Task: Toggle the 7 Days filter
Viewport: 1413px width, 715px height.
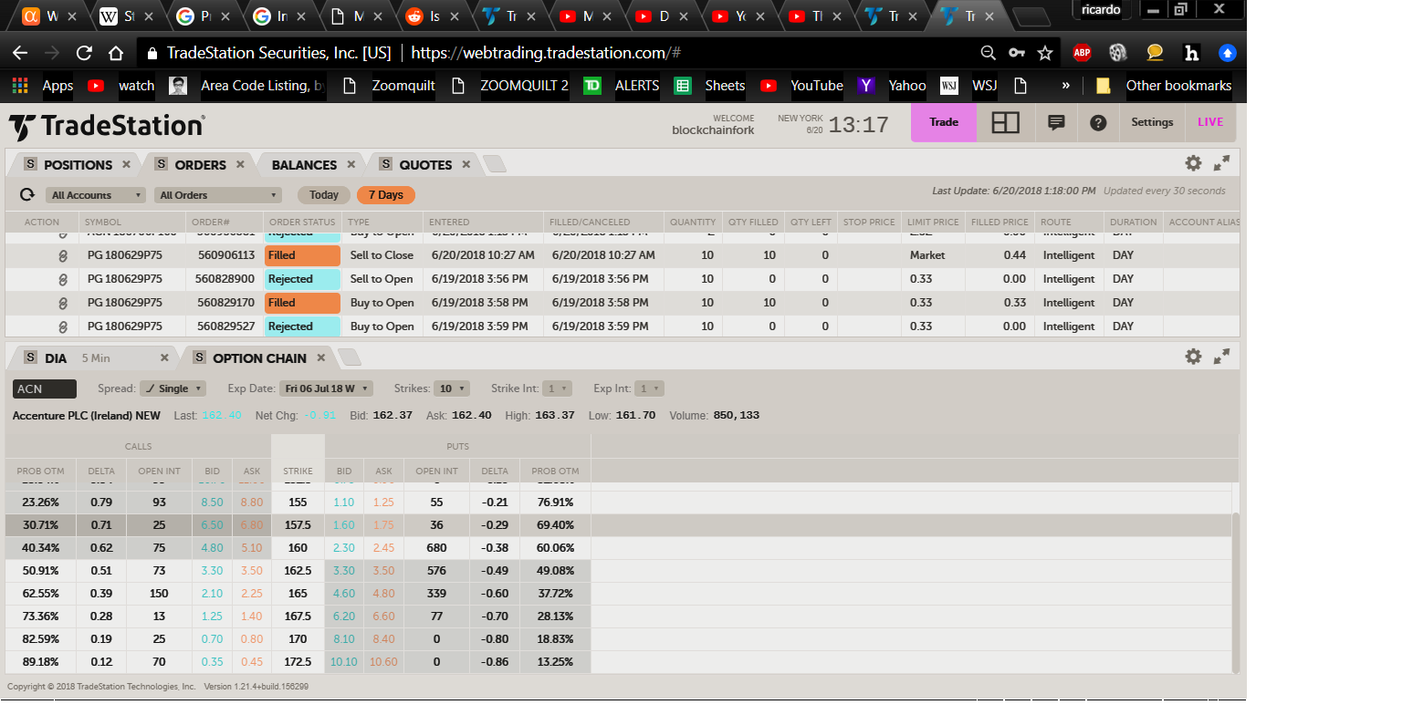Action: 385,195
